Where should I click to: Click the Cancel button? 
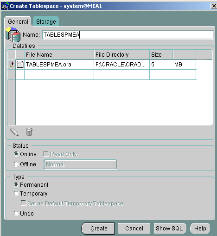pos(134,229)
